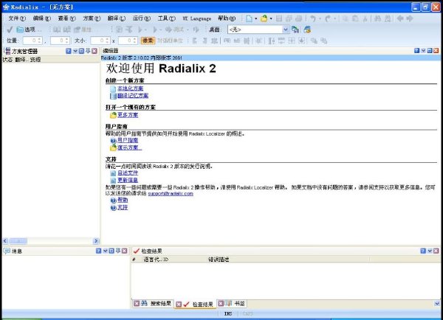
Task: Click the icon right of the <无> combo
Action: coord(295,29)
